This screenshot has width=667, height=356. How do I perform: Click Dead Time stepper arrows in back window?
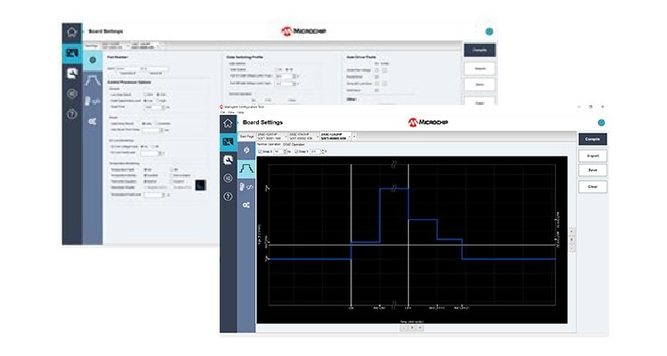click(164, 108)
